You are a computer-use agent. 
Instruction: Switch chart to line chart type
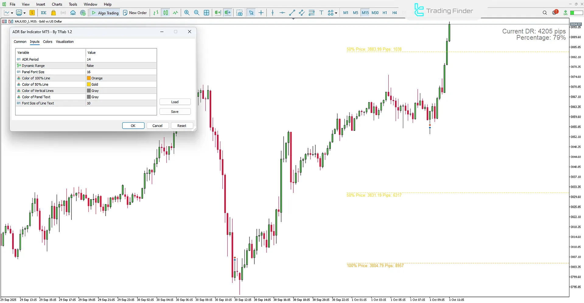tap(175, 13)
